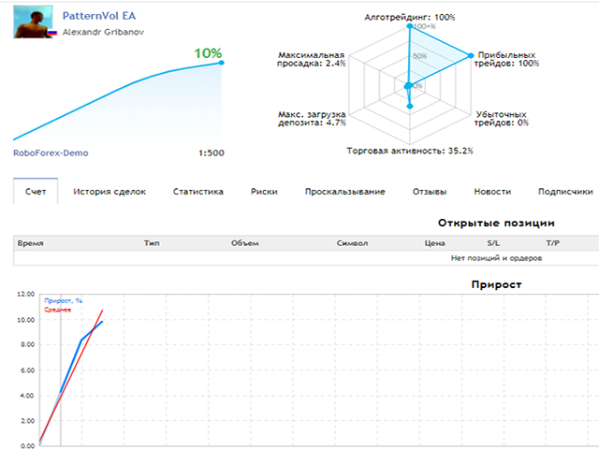Select the Счет tab

tap(37, 192)
